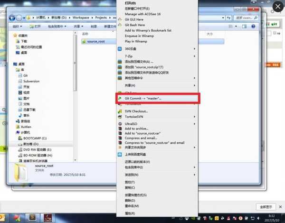
Task: Click the navigation pane scroll-up arrow
Action: coord(75,33)
